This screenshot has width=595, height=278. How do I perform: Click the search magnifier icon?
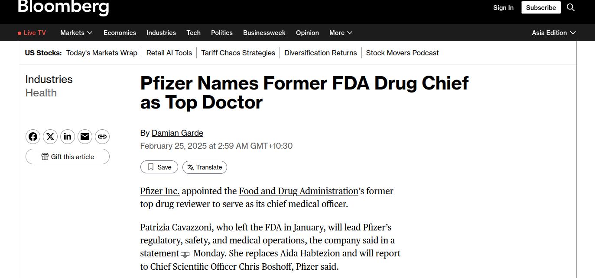571,7
